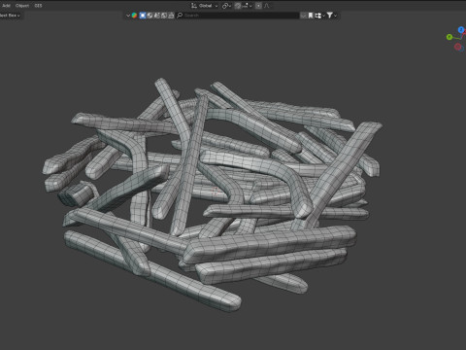Image resolution: width=466 pixels, height=350 pixels.
Task: Open the Object menu
Action: tap(22, 6)
